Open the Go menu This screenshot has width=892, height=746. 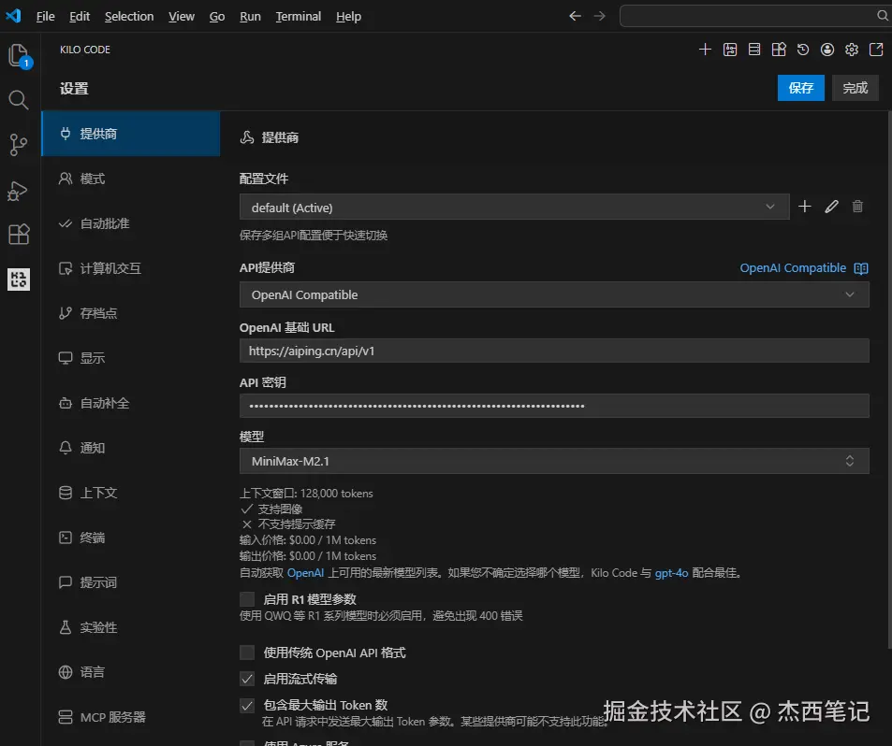pos(217,17)
